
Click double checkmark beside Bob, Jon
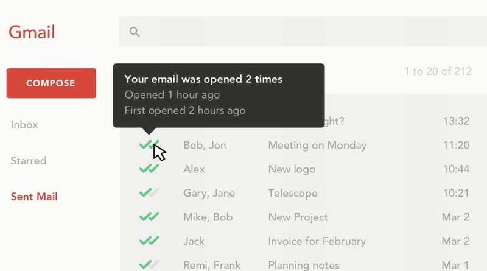[x=149, y=144]
